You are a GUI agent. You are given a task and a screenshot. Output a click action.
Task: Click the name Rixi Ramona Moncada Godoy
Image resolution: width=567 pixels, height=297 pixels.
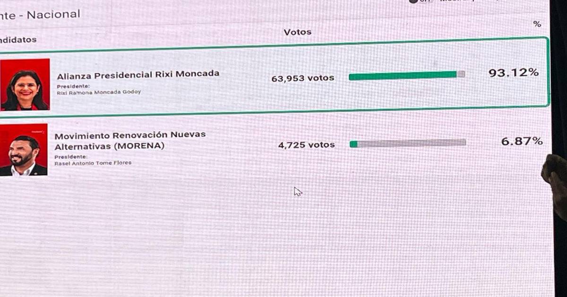click(99, 92)
